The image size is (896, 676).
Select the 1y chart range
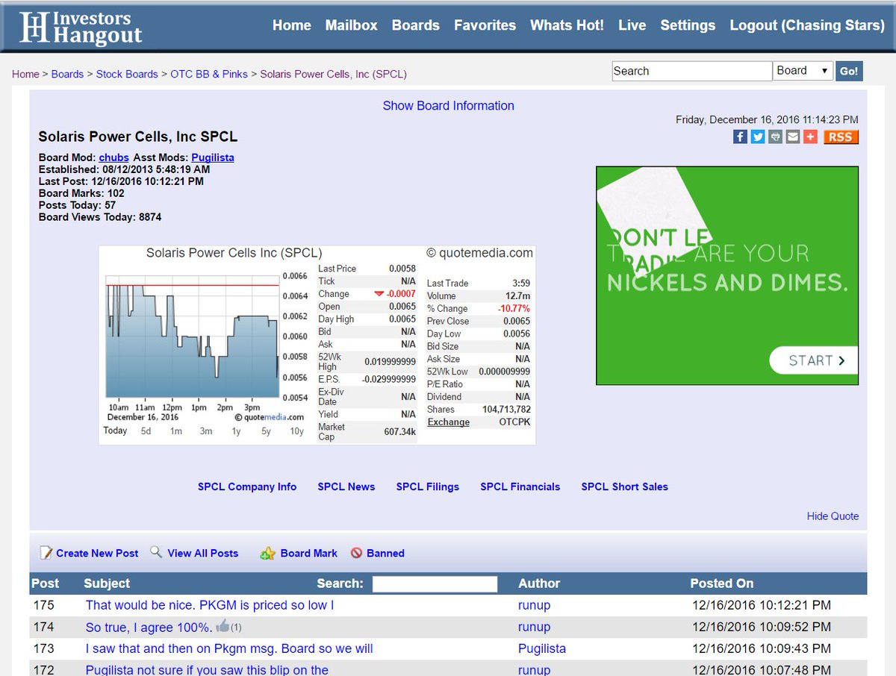pyautogui.click(x=236, y=431)
